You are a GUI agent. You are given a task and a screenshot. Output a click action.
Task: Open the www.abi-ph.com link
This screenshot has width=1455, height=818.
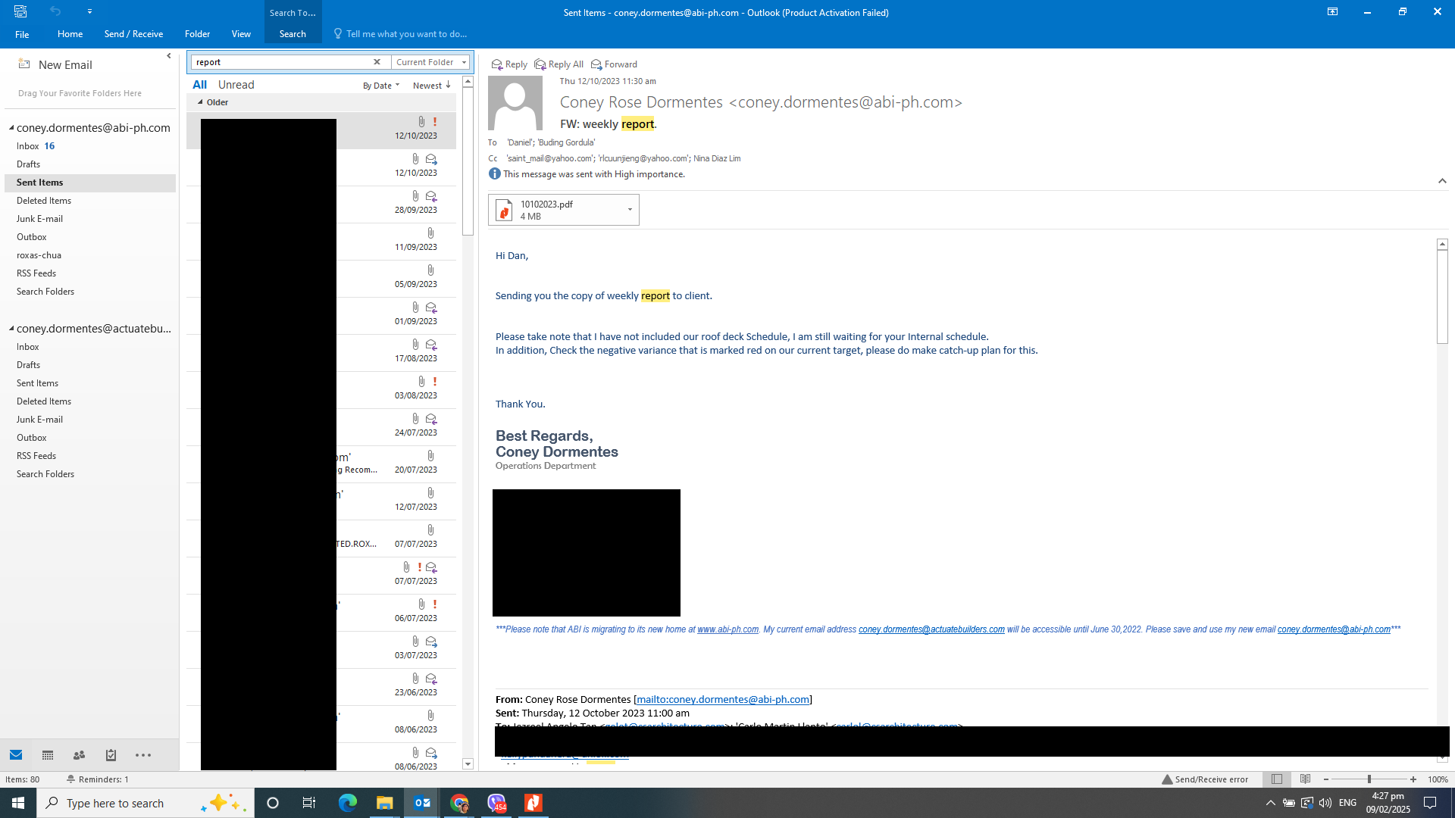[727, 629]
